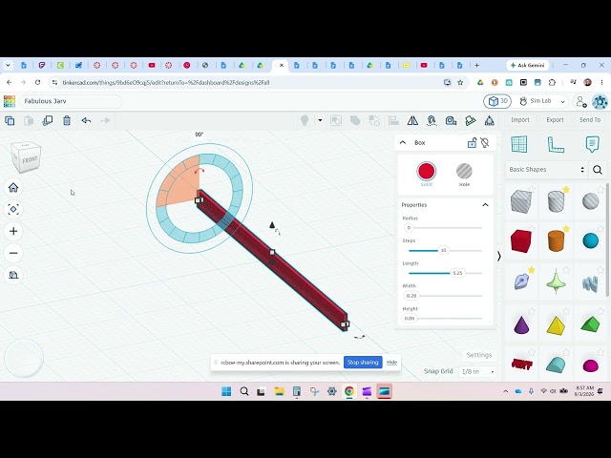Click the Width value slider handle

pyautogui.click(x=411, y=296)
